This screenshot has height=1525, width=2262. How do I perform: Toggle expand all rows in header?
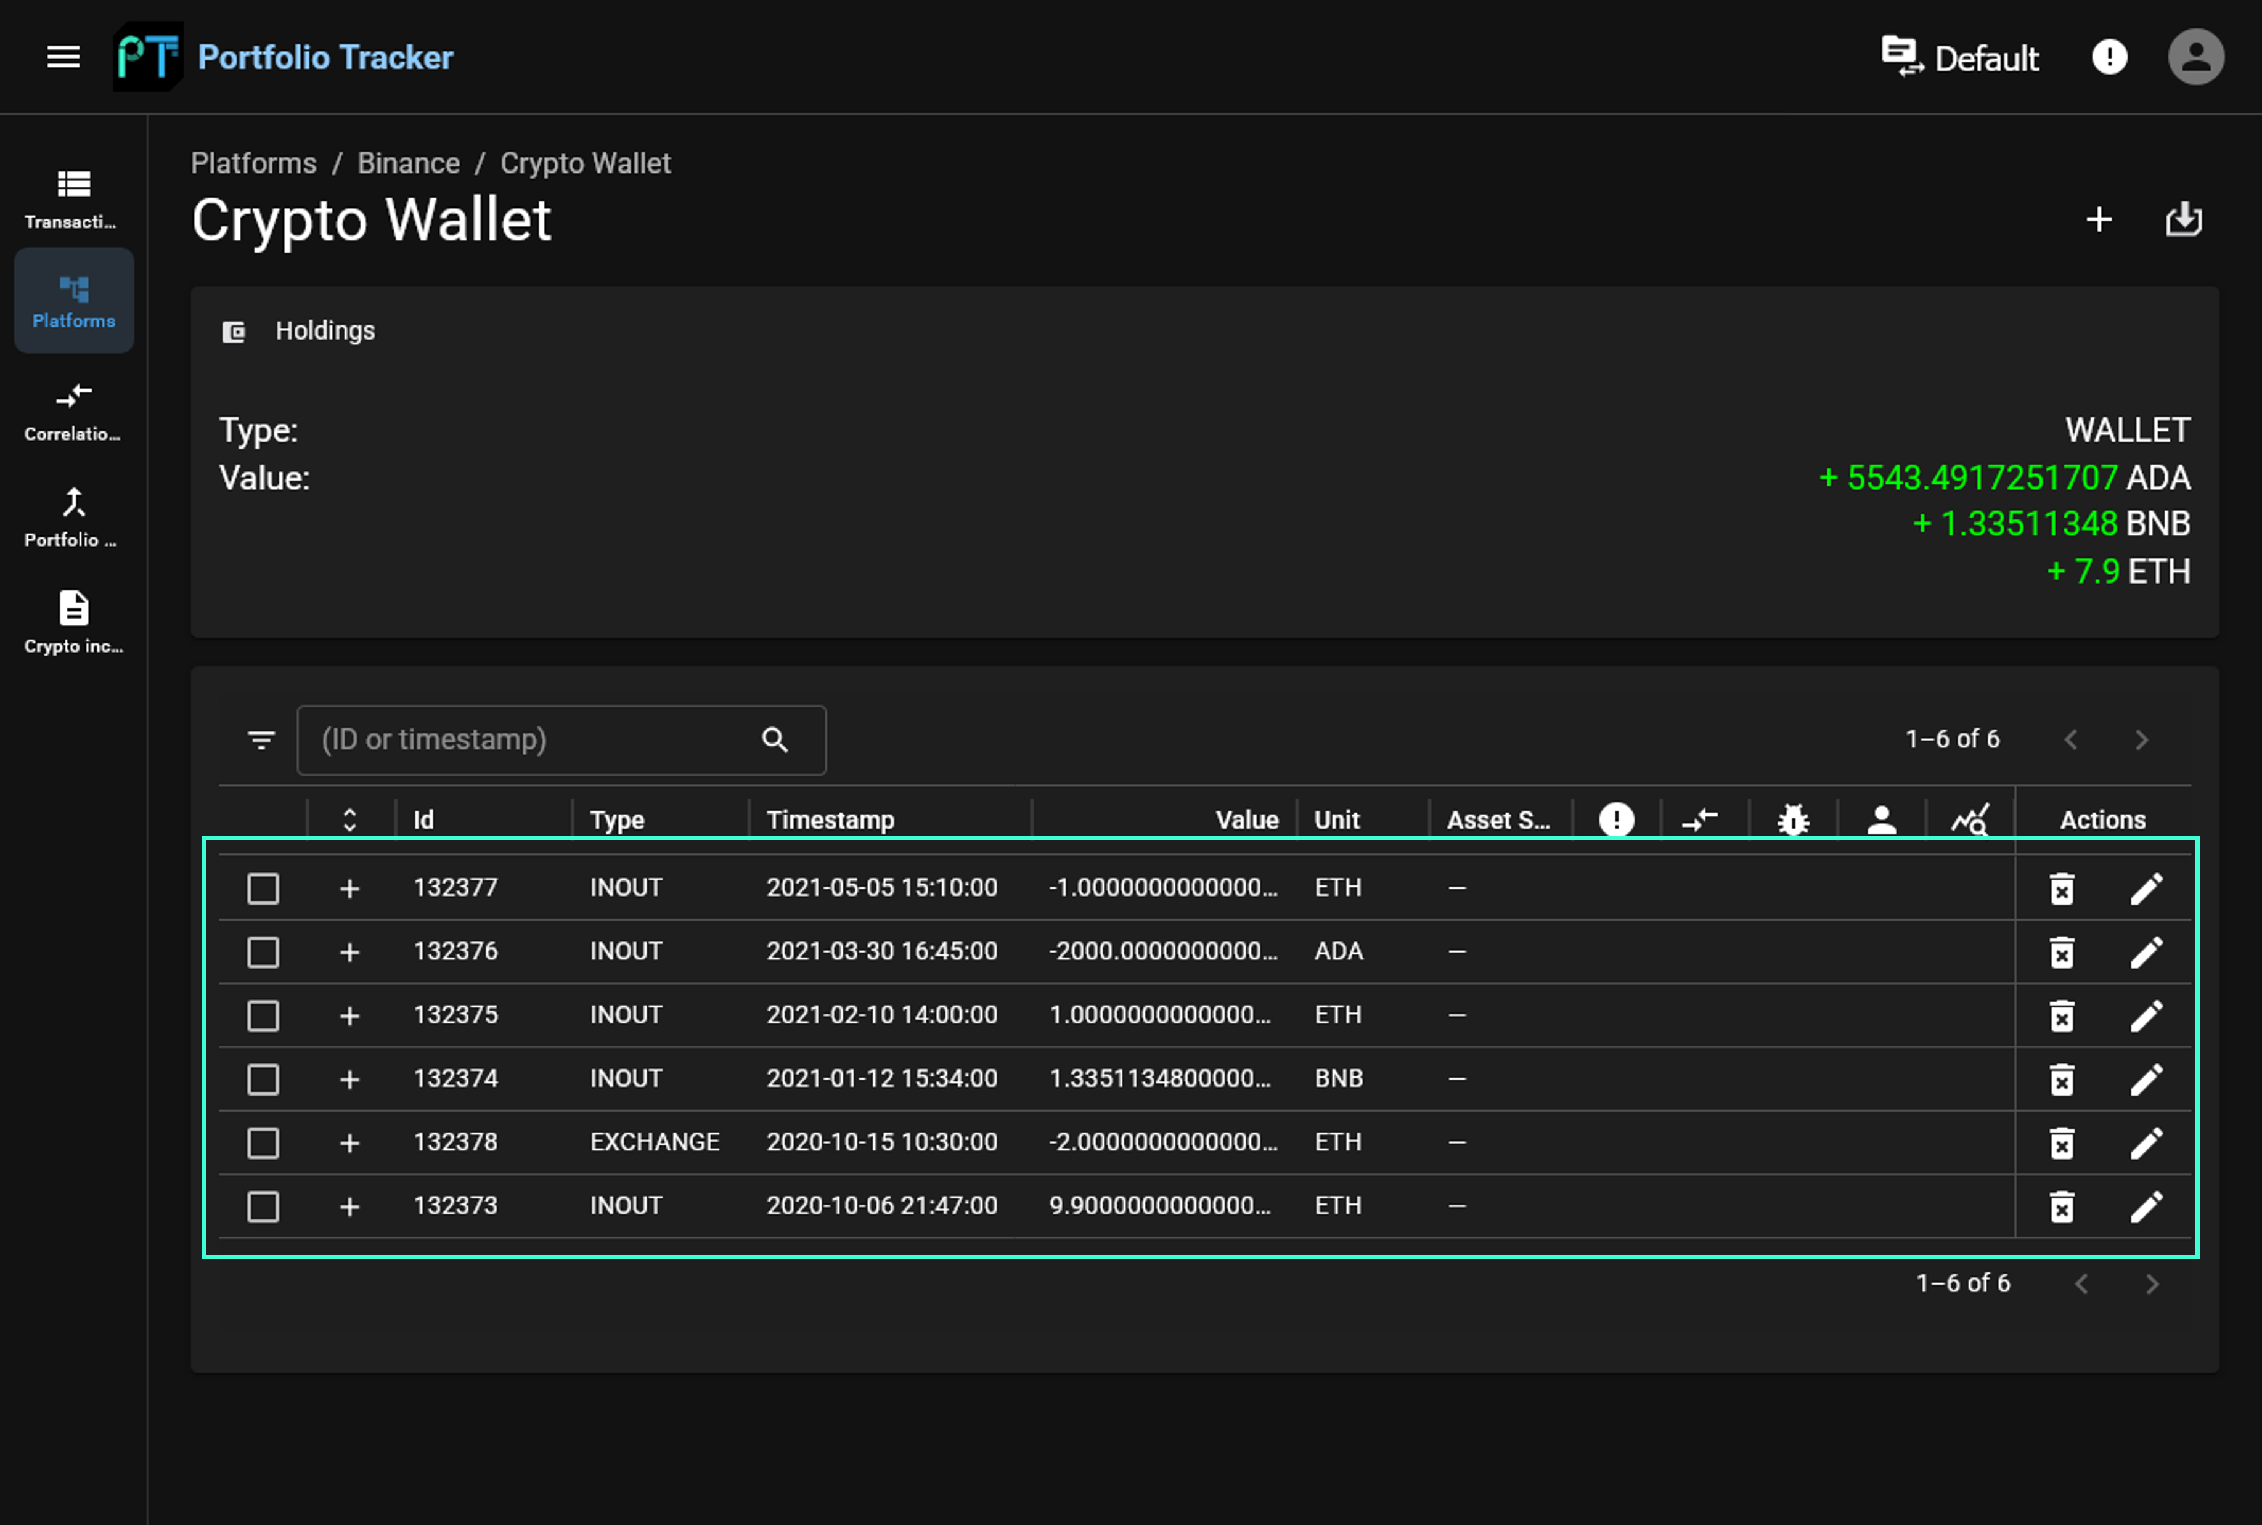point(349,820)
